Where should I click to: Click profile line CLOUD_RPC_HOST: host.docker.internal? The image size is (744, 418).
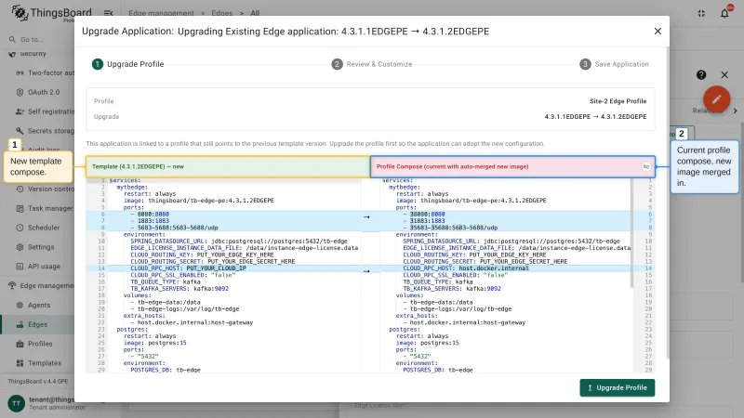(x=466, y=268)
